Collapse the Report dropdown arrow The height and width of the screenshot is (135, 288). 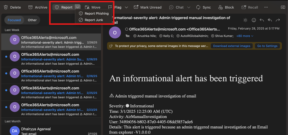pyautogui.click(x=78, y=7)
